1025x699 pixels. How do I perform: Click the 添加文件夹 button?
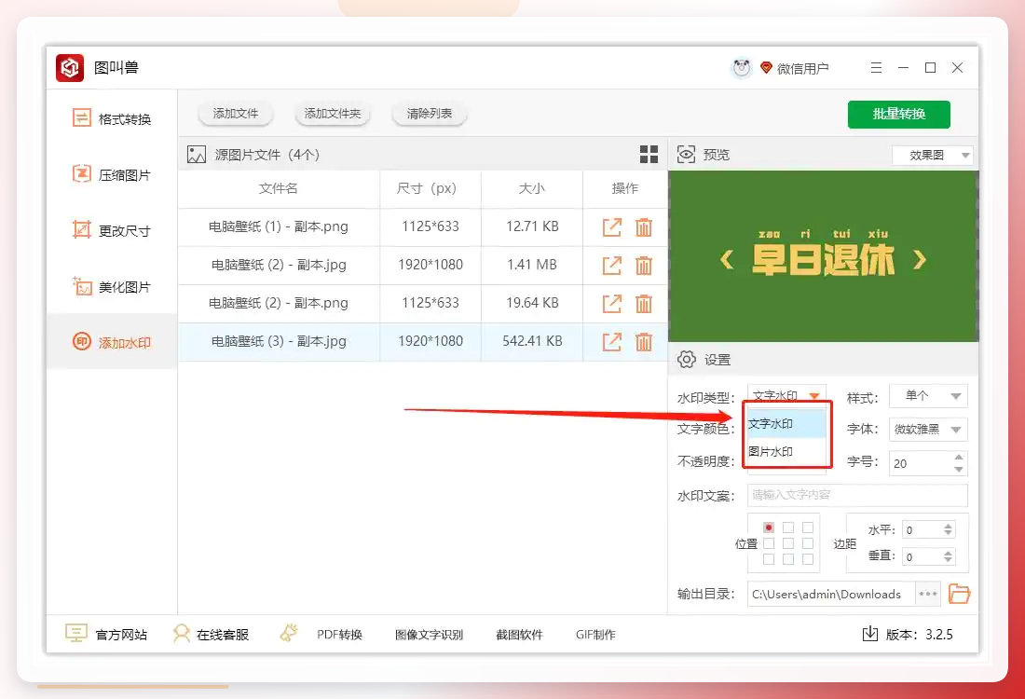[x=333, y=113]
